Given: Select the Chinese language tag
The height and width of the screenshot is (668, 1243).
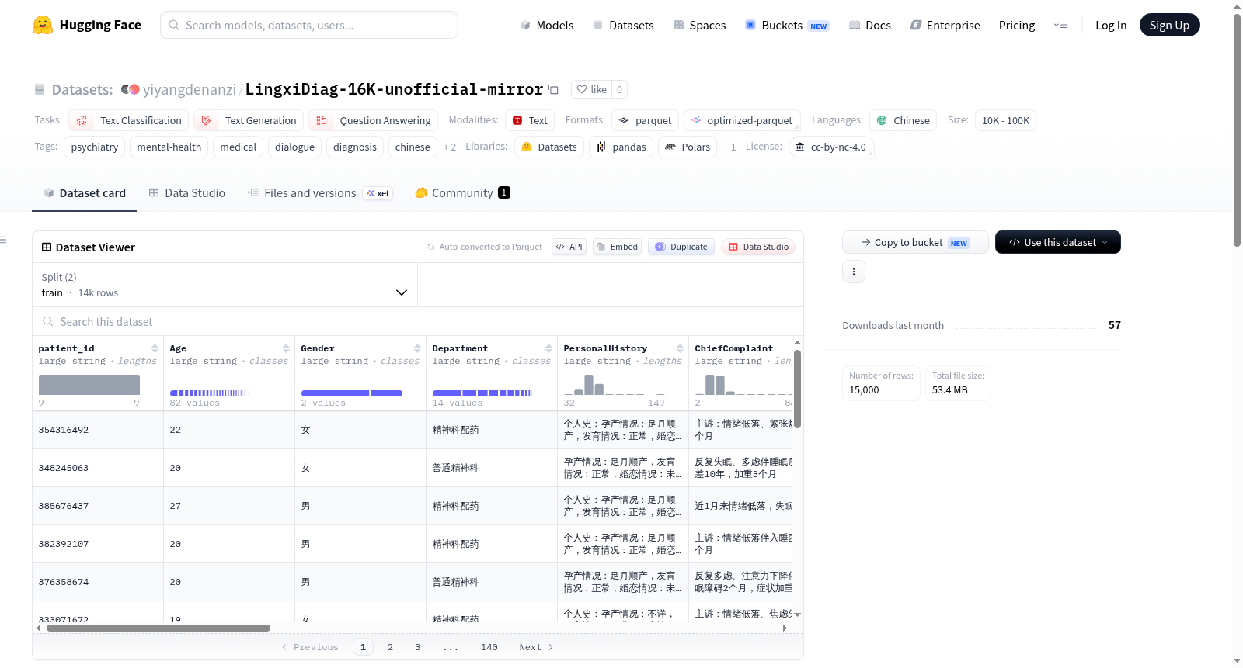Looking at the screenshot, I should pos(903,120).
